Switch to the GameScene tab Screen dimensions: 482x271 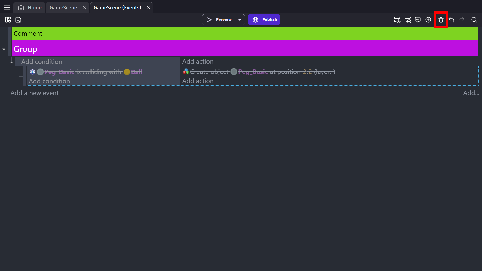pos(63,8)
